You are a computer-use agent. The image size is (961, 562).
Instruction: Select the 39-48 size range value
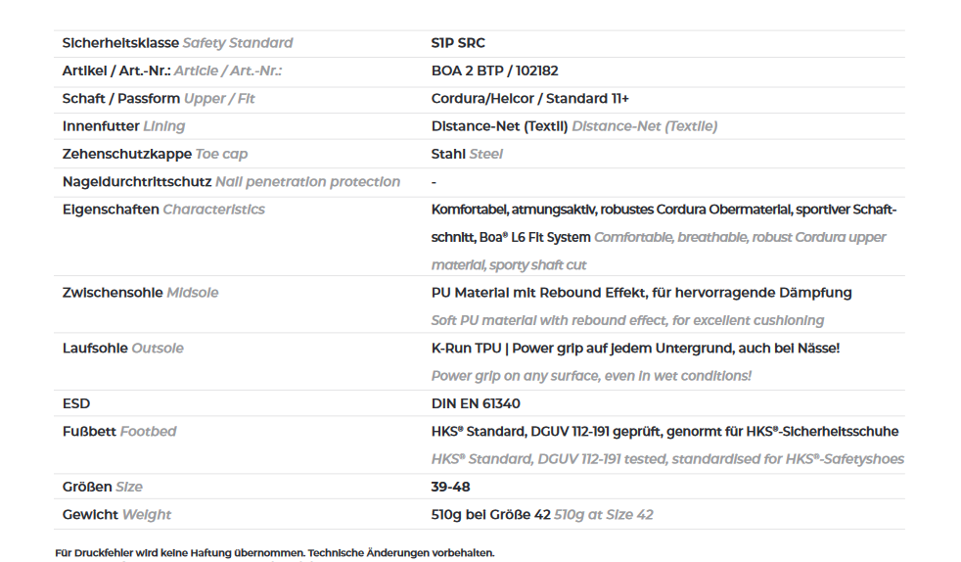(450, 488)
